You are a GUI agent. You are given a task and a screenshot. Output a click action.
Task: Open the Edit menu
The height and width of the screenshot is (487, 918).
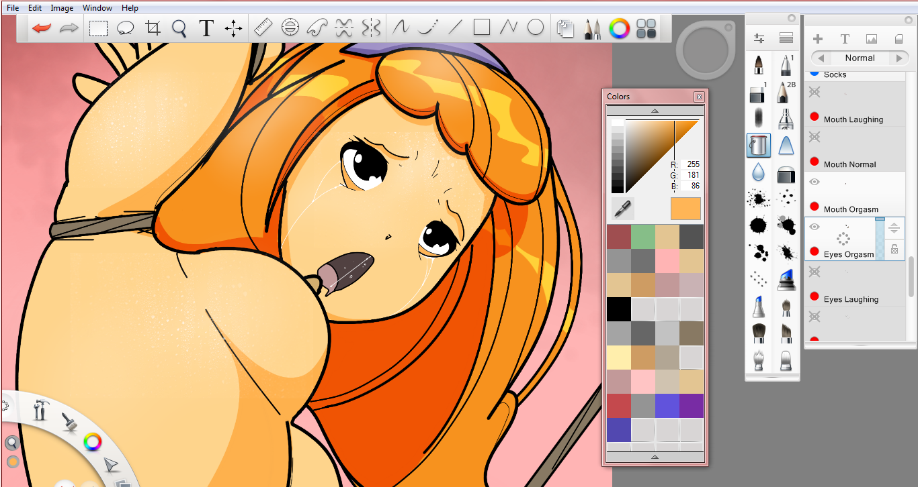[x=35, y=8]
